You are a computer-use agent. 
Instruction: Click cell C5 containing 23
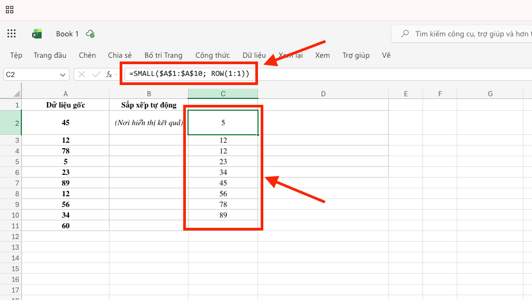click(x=223, y=161)
